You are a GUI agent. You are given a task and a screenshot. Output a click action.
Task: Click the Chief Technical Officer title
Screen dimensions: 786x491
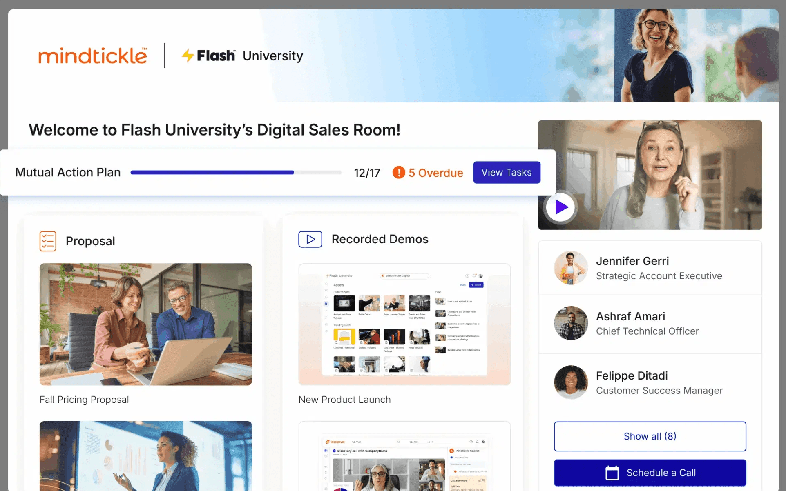click(x=647, y=331)
